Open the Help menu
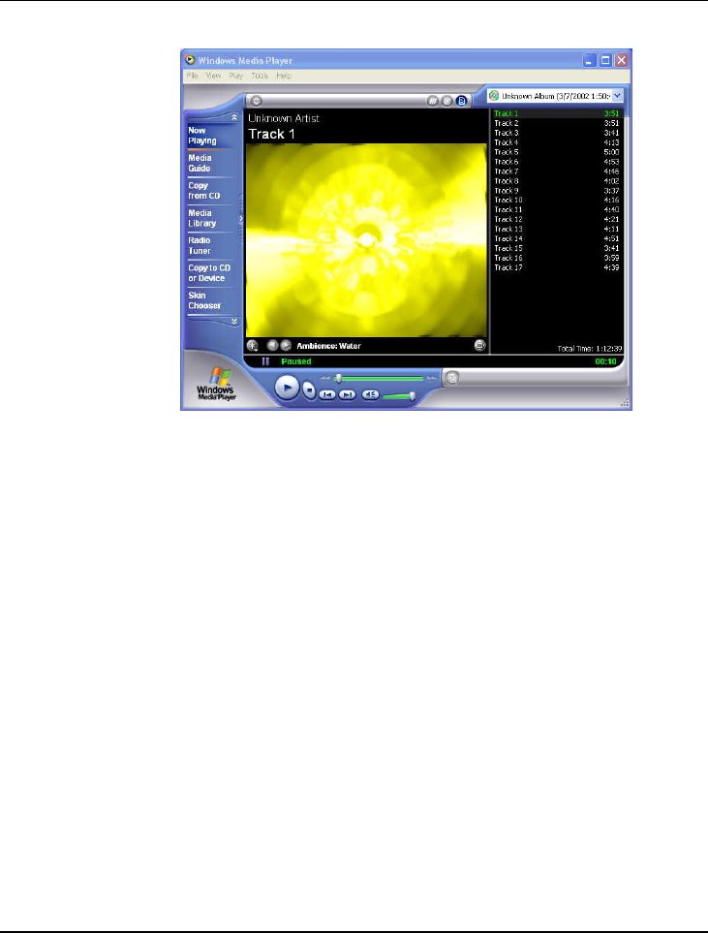 [284, 76]
